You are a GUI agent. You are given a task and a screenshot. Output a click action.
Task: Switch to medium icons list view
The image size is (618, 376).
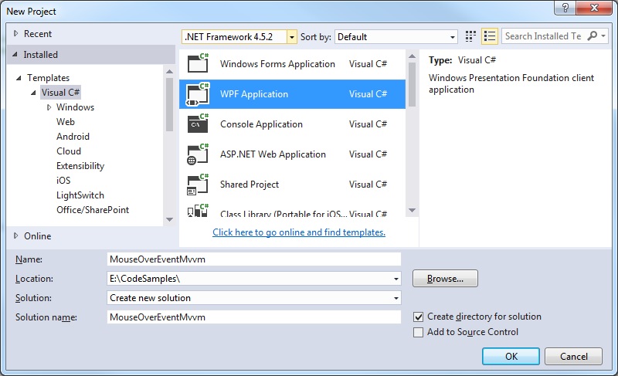pyautogui.click(x=490, y=36)
